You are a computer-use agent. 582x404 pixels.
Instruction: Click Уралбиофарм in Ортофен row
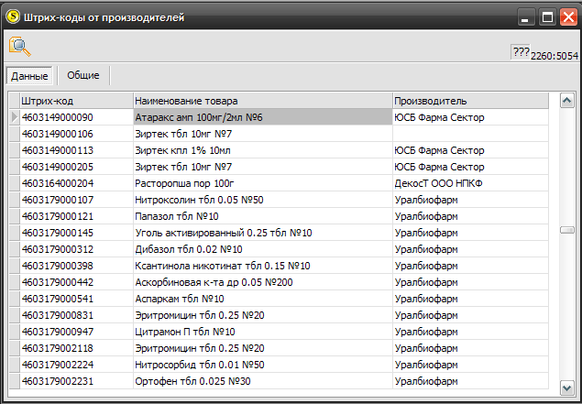(470, 381)
